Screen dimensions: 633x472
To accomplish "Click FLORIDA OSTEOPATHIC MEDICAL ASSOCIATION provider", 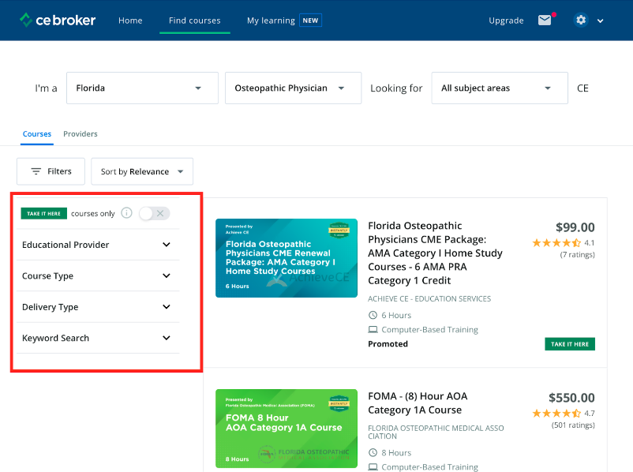I will (436, 432).
